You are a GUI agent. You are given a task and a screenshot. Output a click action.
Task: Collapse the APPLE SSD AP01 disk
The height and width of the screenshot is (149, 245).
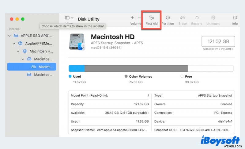(x=9, y=36)
